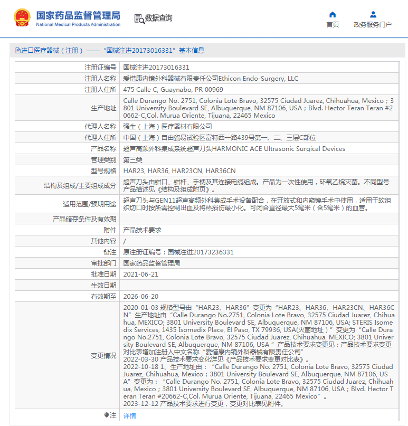Click the 生产地址 value with Ciudad Juarez
Viewport: 408px width, 426px height.
258,108
